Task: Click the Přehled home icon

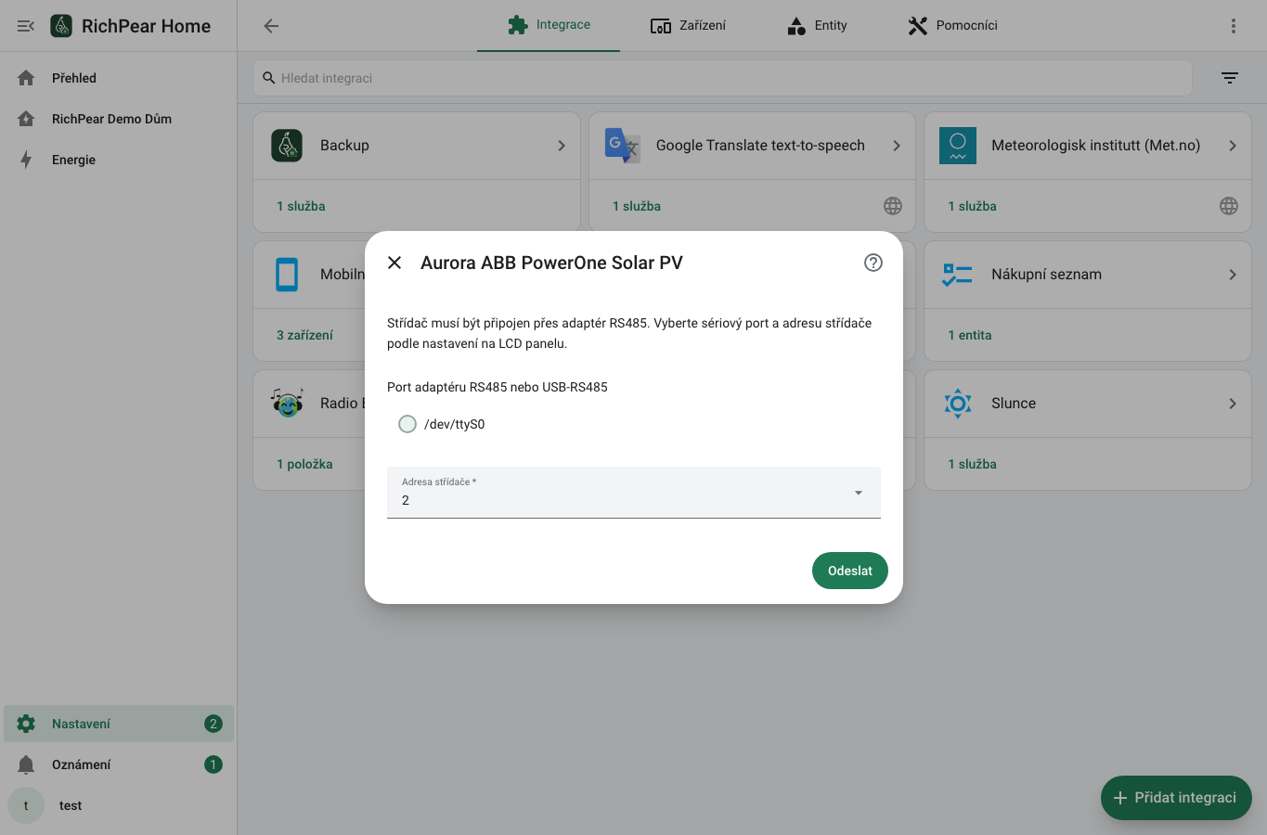Action: point(26,78)
